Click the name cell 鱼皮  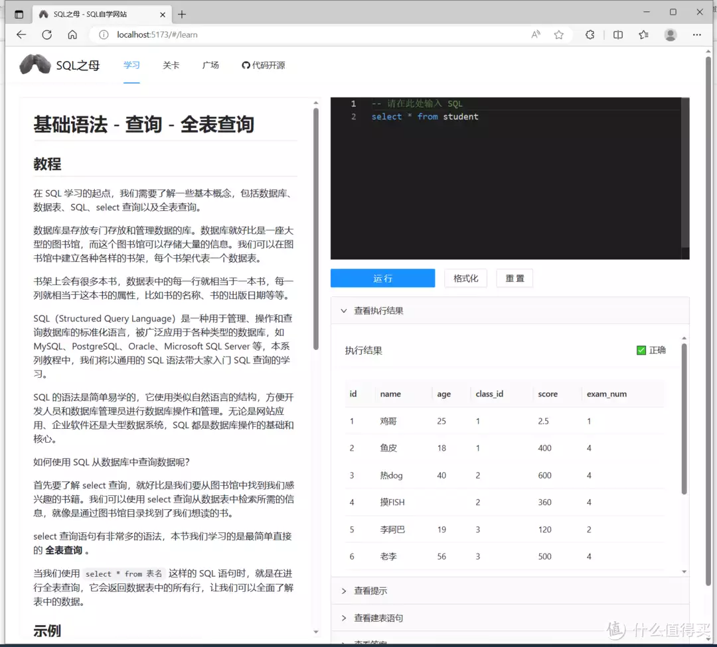point(388,448)
